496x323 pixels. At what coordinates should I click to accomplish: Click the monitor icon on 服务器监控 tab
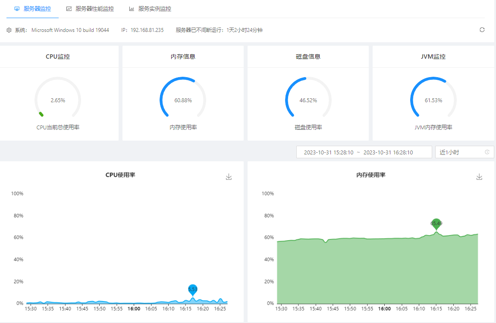pos(17,9)
